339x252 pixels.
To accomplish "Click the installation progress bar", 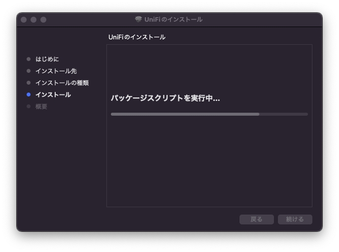I will point(209,114).
